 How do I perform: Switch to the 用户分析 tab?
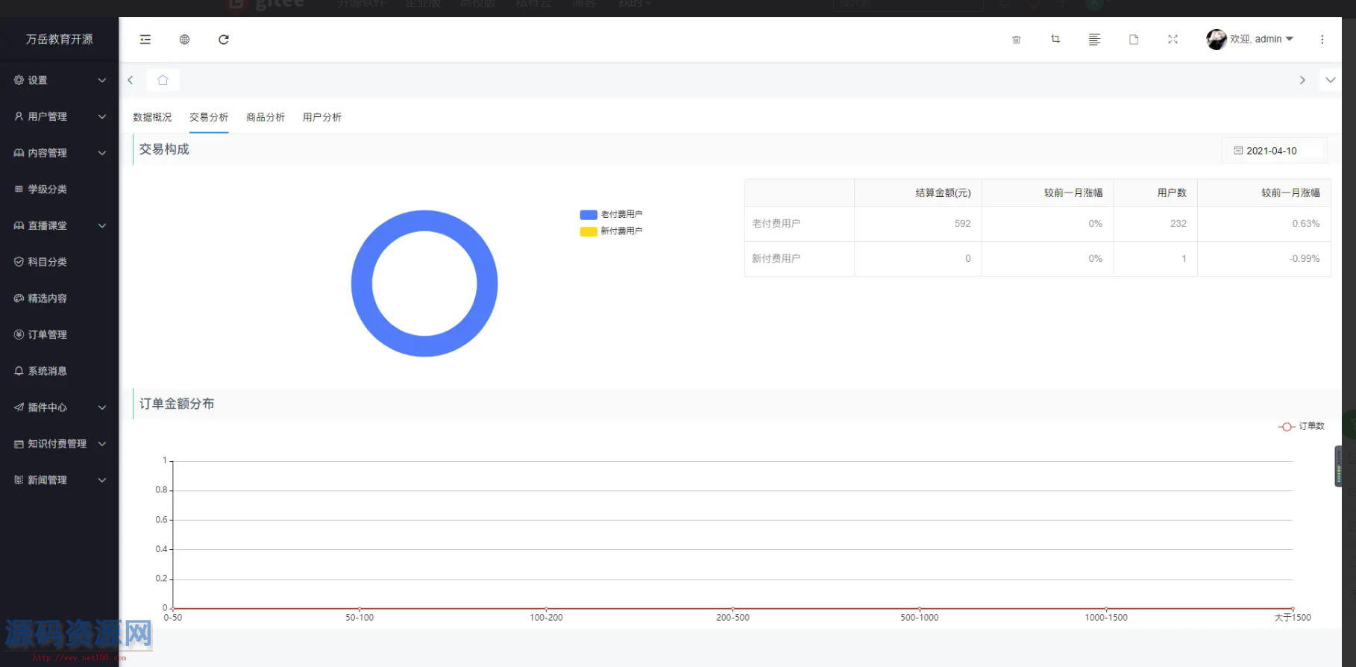(322, 117)
